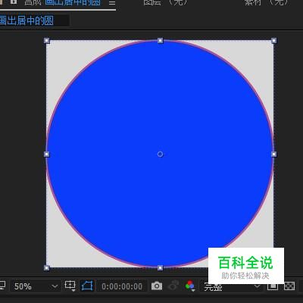The height and width of the screenshot is (303, 303).
Task: Click the anchor point at the circle's center
Action: (x=160, y=154)
